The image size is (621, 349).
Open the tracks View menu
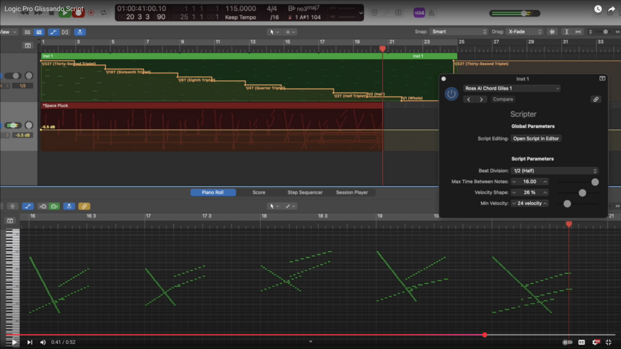tap(8, 32)
